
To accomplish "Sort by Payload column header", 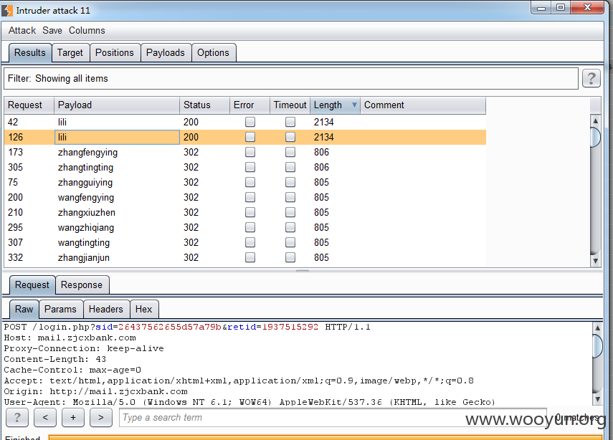I will coord(117,105).
